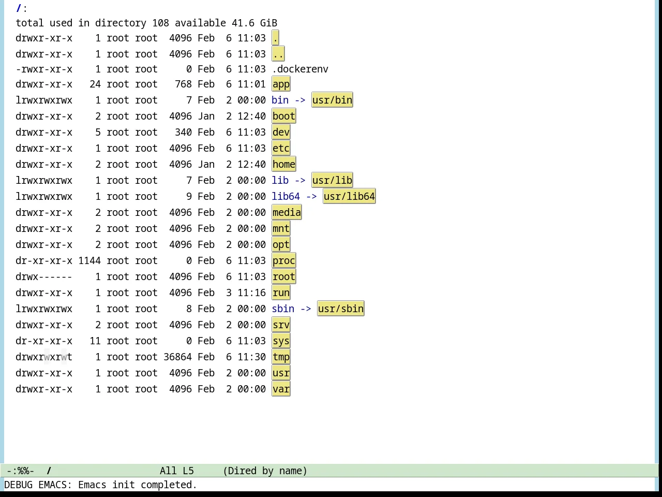This screenshot has height=497, width=662.
Task: Open the dev directory
Action: click(x=281, y=133)
